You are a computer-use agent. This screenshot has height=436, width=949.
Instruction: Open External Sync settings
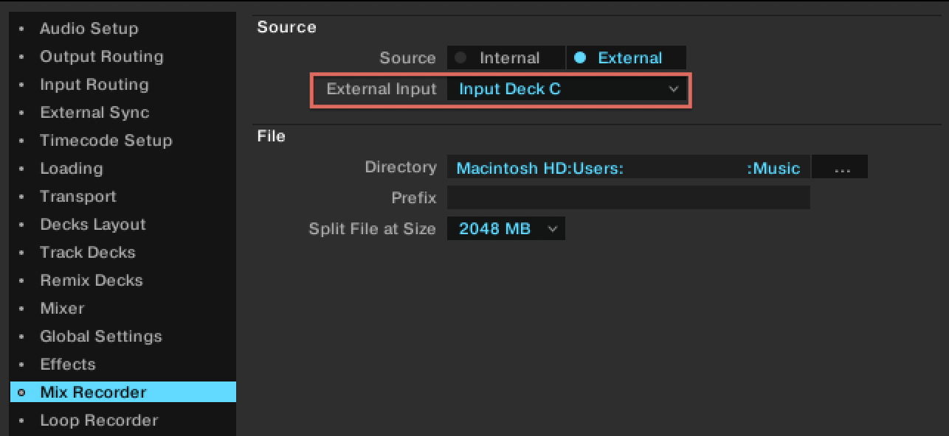click(x=94, y=113)
